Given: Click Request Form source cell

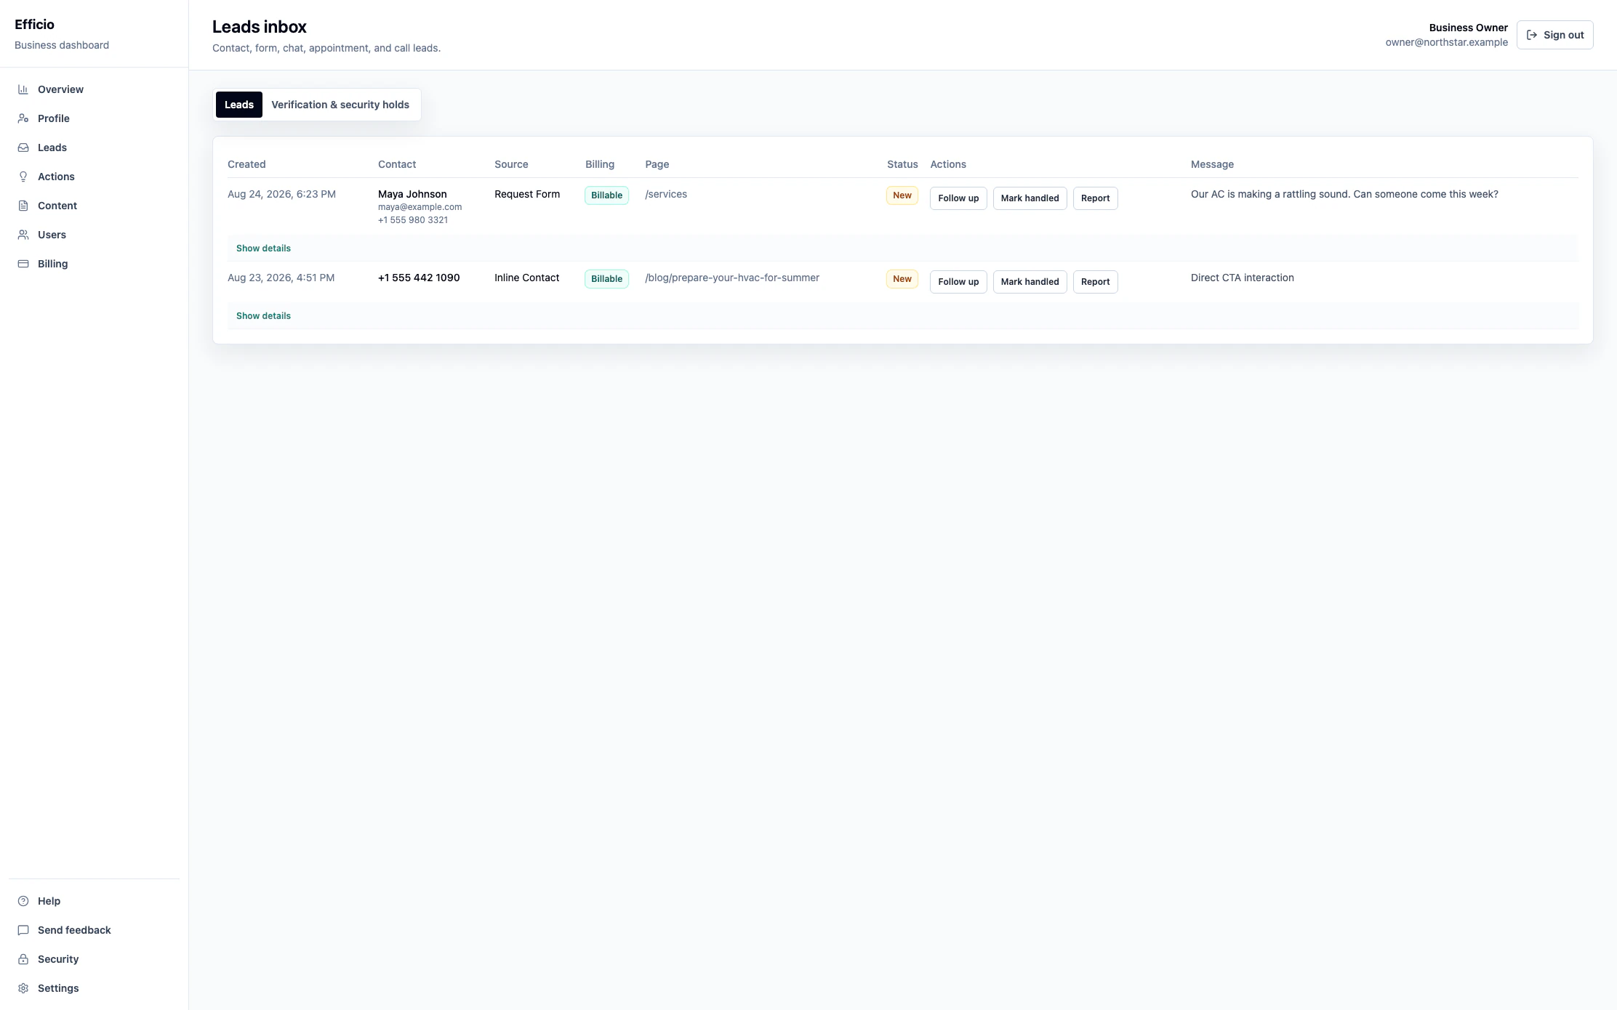Looking at the screenshot, I should [527, 194].
